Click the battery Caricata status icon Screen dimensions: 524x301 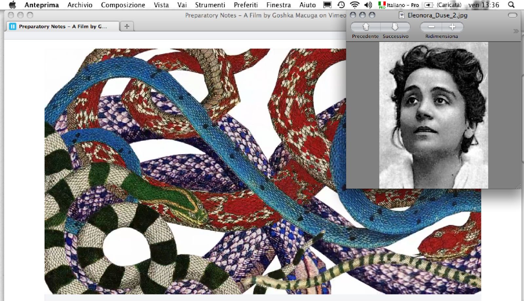pos(443,5)
